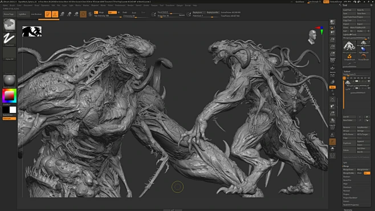Click the MergeDown button
Screen dimensions: 375x211
(x=349, y=169)
